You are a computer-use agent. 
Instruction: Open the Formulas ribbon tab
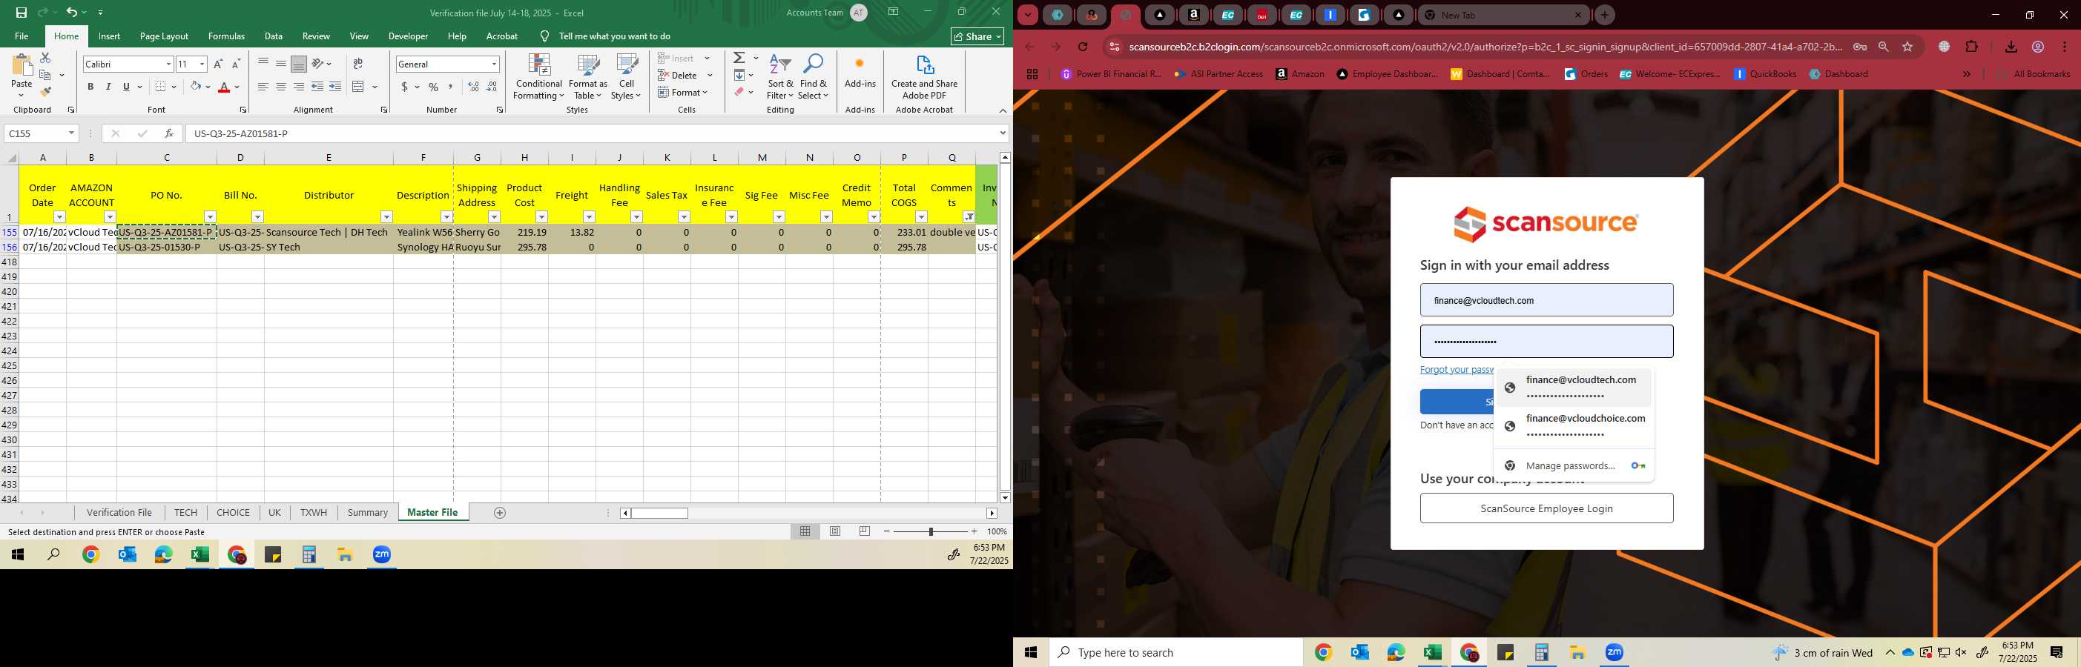[x=226, y=36]
